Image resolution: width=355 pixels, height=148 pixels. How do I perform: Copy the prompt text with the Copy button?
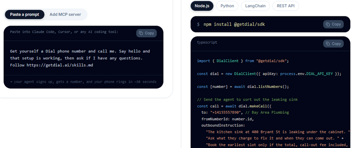tap(146, 33)
